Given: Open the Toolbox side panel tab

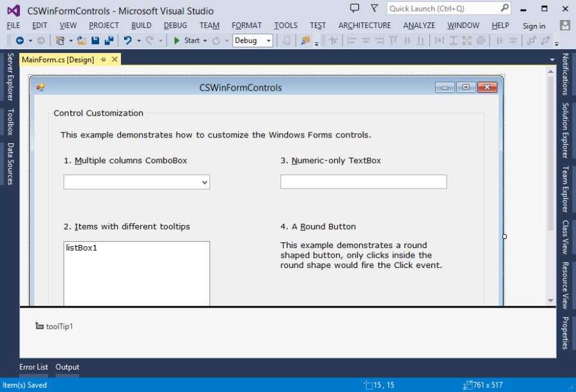Looking at the screenshot, I should click(x=10, y=122).
